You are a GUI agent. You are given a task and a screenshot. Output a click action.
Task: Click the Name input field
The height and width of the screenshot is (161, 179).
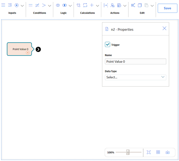click(136, 62)
